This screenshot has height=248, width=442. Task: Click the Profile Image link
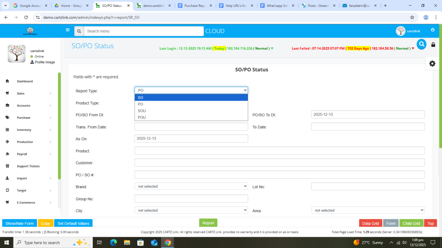pyautogui.click(x=44, y=62)
